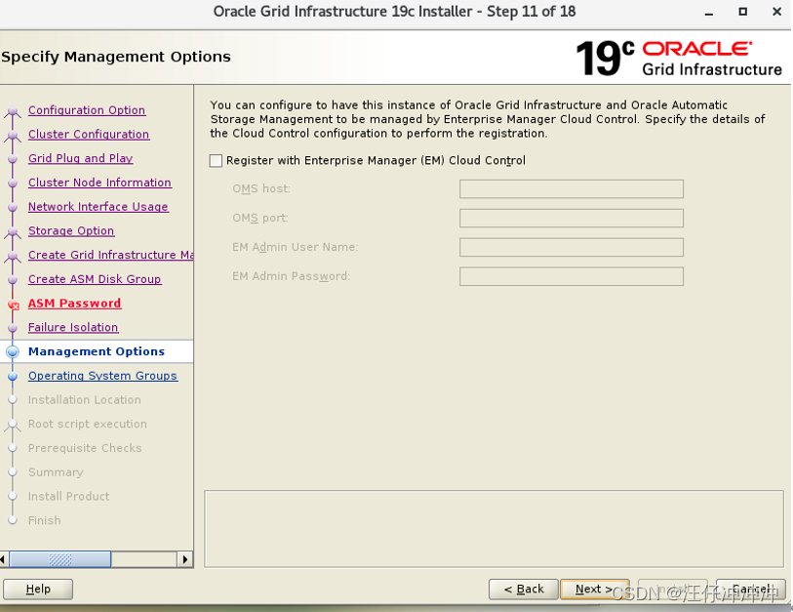Click the step node icon beside Root script execution
This screenshot has width=793, height=612.
point(13,426)
